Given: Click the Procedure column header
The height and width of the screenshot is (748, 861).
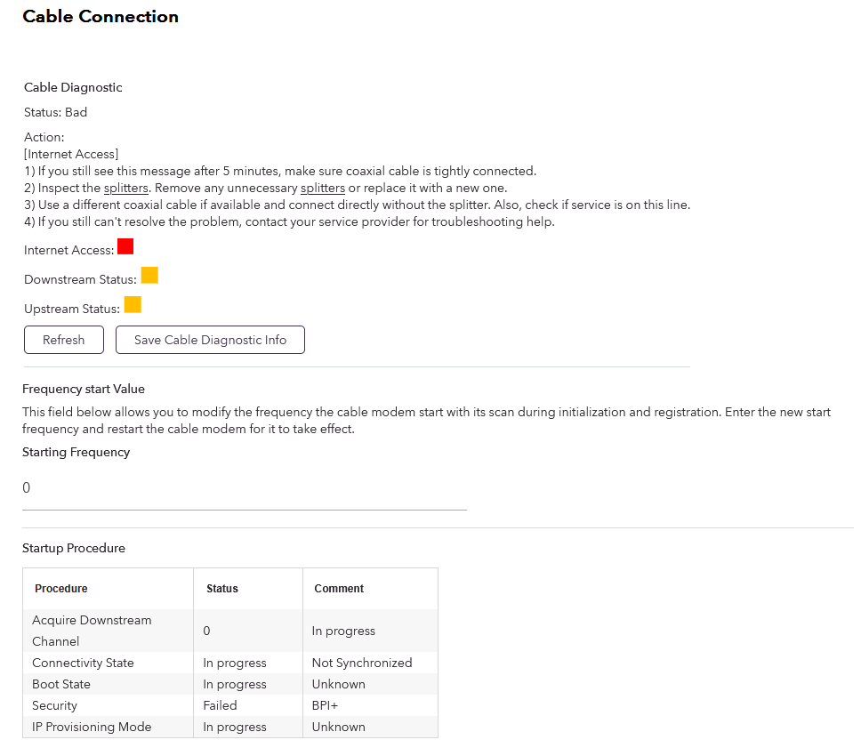Looking at the screenshot, I should [x=60, y=589].
